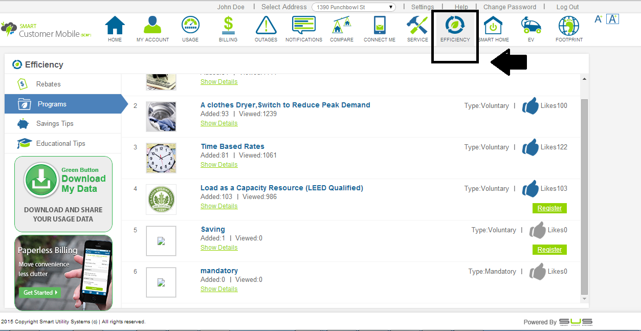Screen dimensions: 641x331
Task: Show Details for Load as a Capacity Resource
Action: 219,206
